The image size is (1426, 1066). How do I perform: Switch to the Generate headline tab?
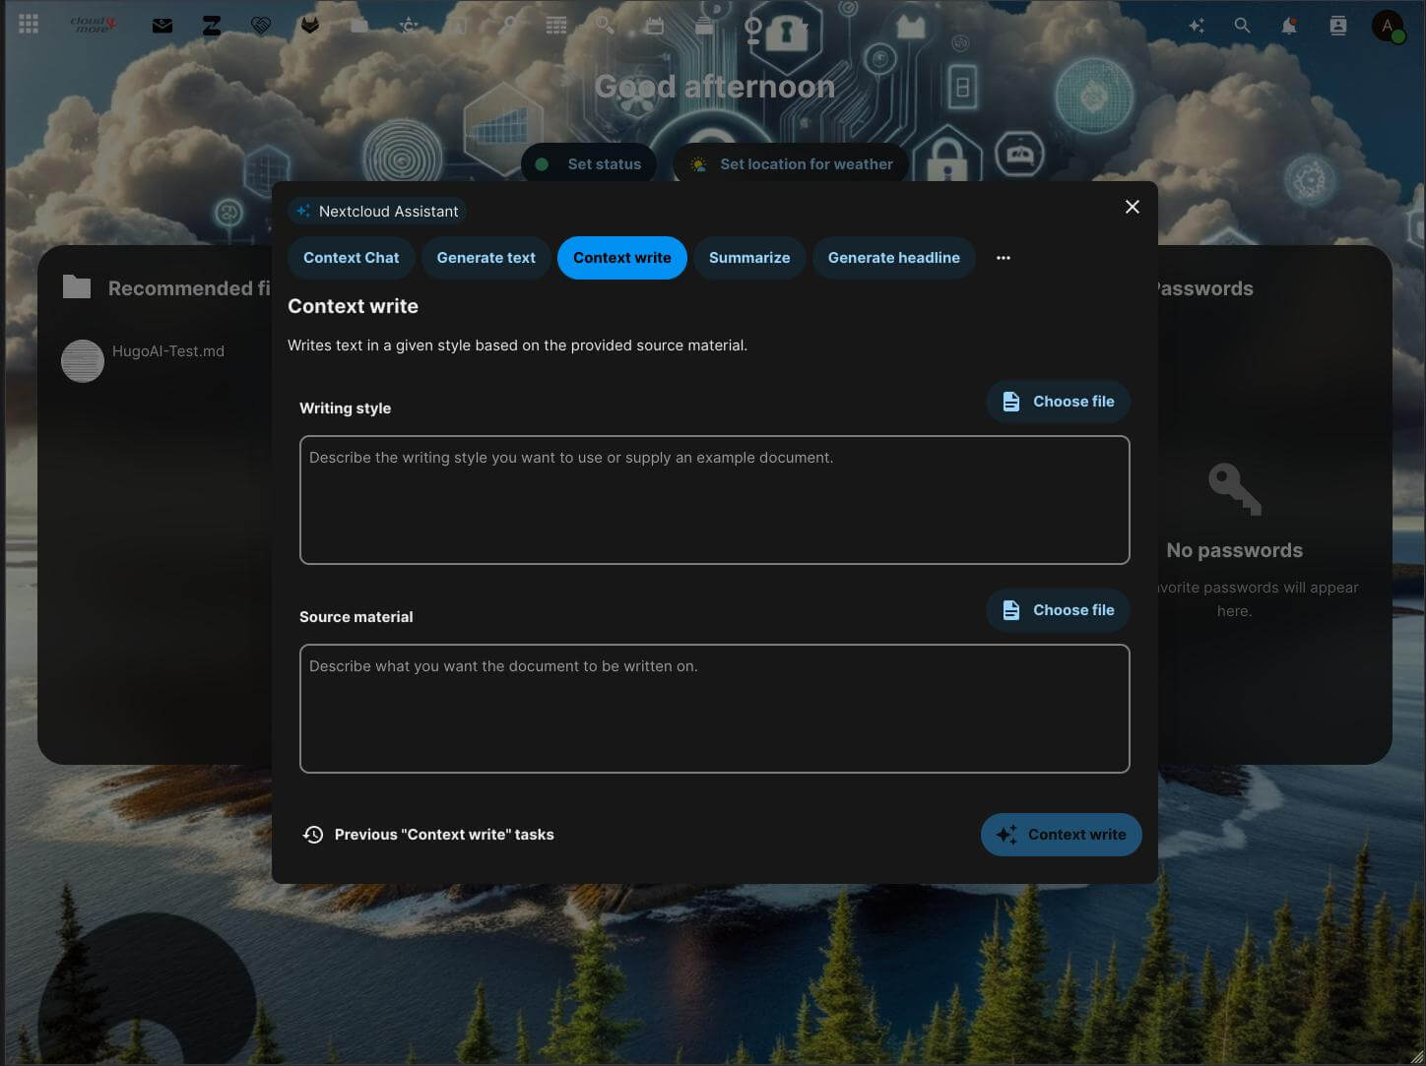[x=894, y=258]
